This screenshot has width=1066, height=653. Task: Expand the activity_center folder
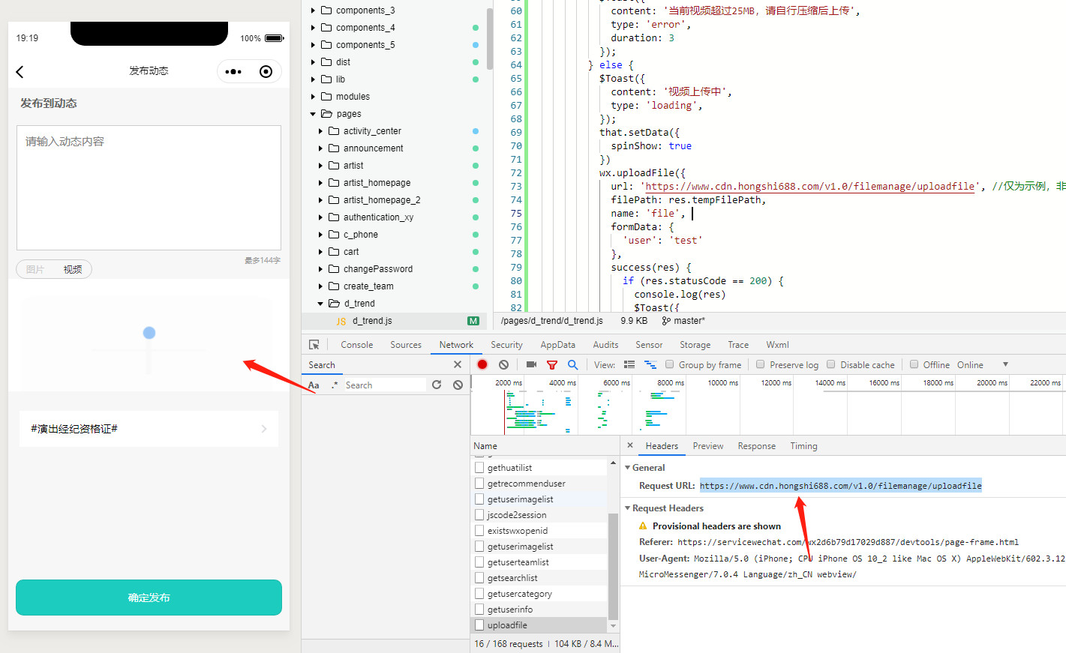(x=321, y=131)
